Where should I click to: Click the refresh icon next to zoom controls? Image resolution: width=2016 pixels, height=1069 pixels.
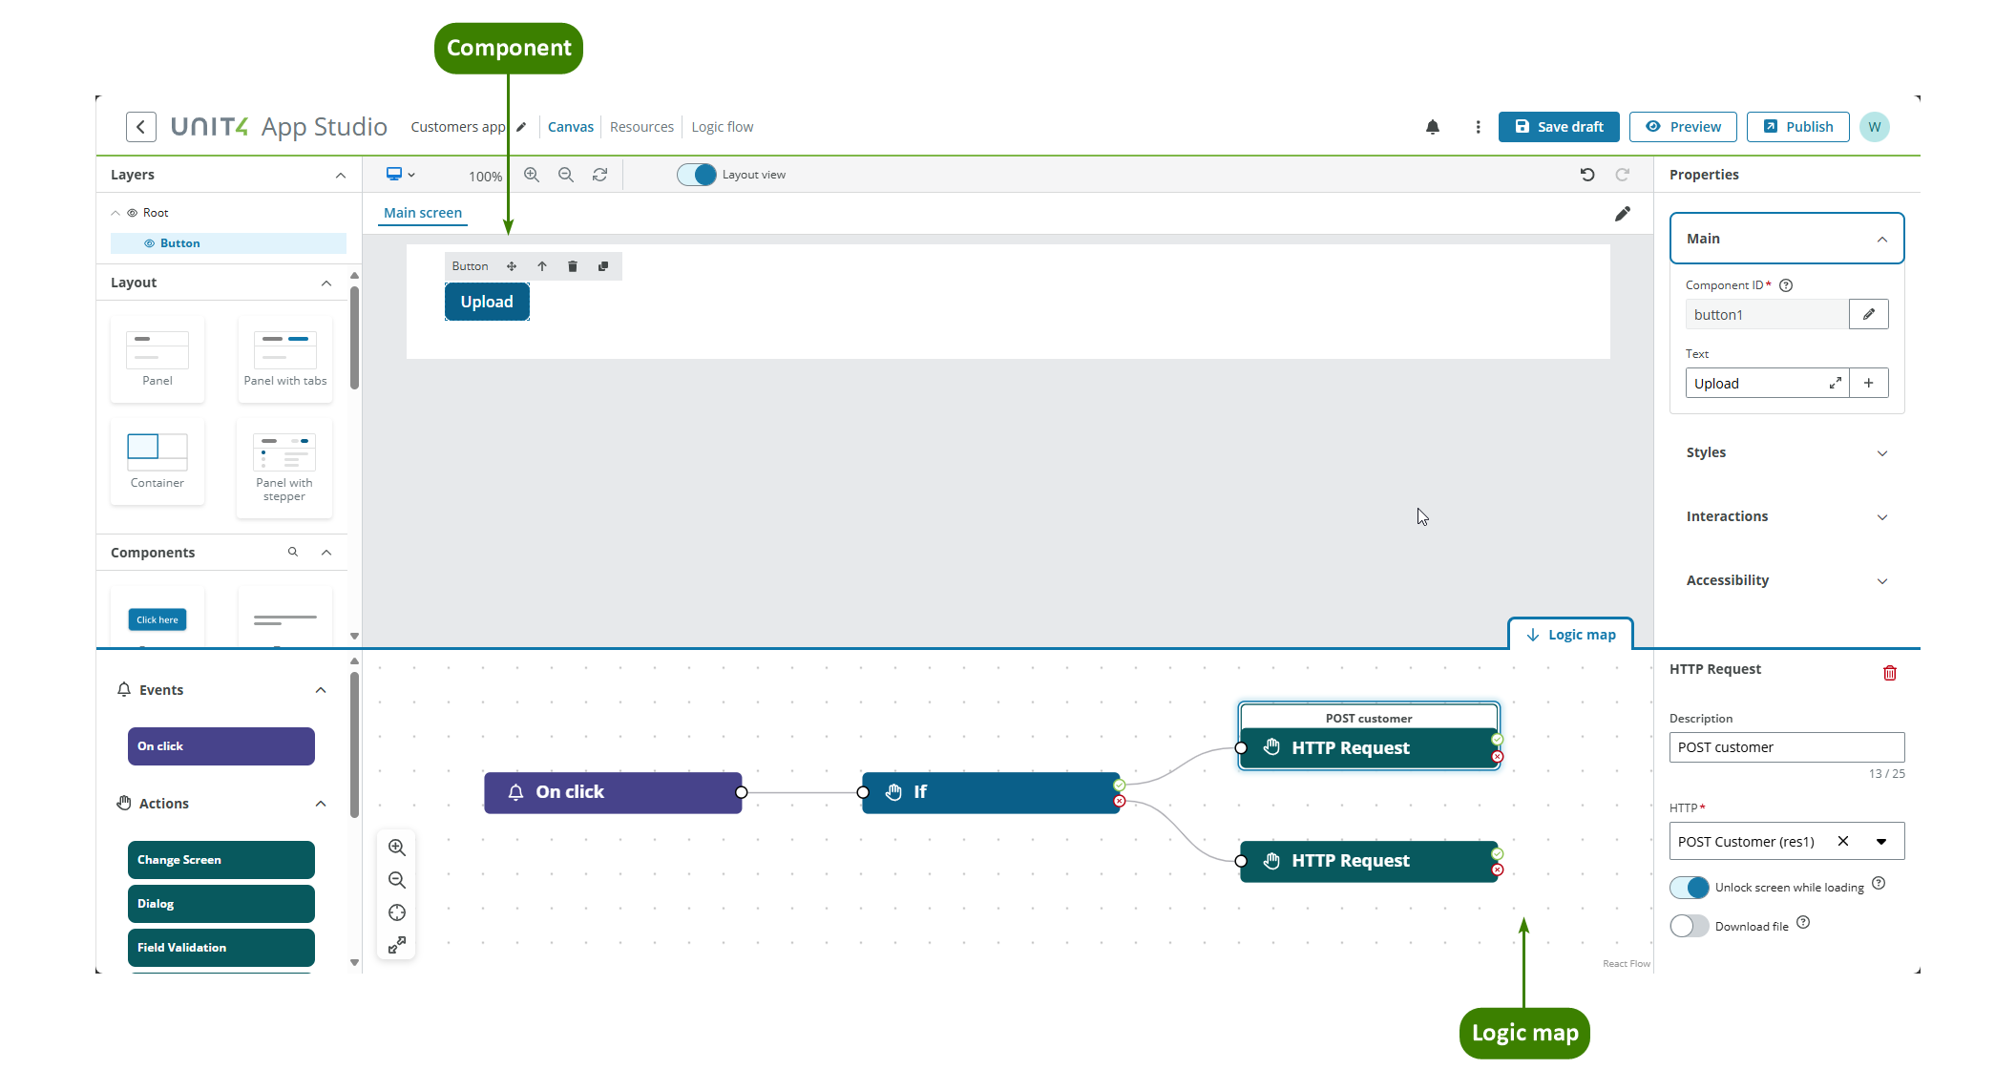pos(599,175)
